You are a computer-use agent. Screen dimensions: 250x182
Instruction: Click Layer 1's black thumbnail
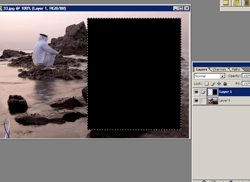pyautogui.click(x=213, y=92)
